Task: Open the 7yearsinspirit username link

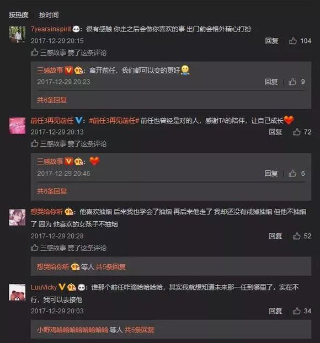Action: [51, 29]
